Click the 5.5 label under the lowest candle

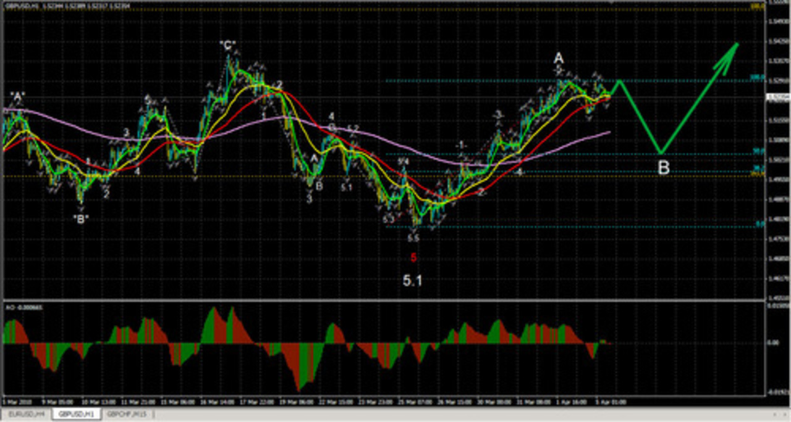pos(413,238)
